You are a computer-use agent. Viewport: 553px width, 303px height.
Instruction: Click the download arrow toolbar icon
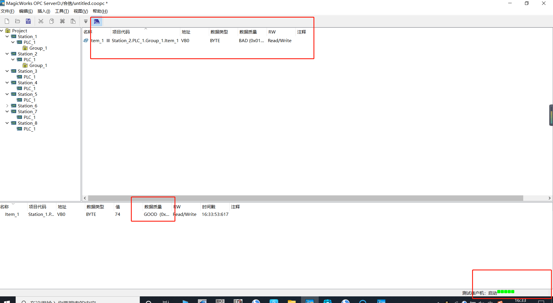point(86,21)
